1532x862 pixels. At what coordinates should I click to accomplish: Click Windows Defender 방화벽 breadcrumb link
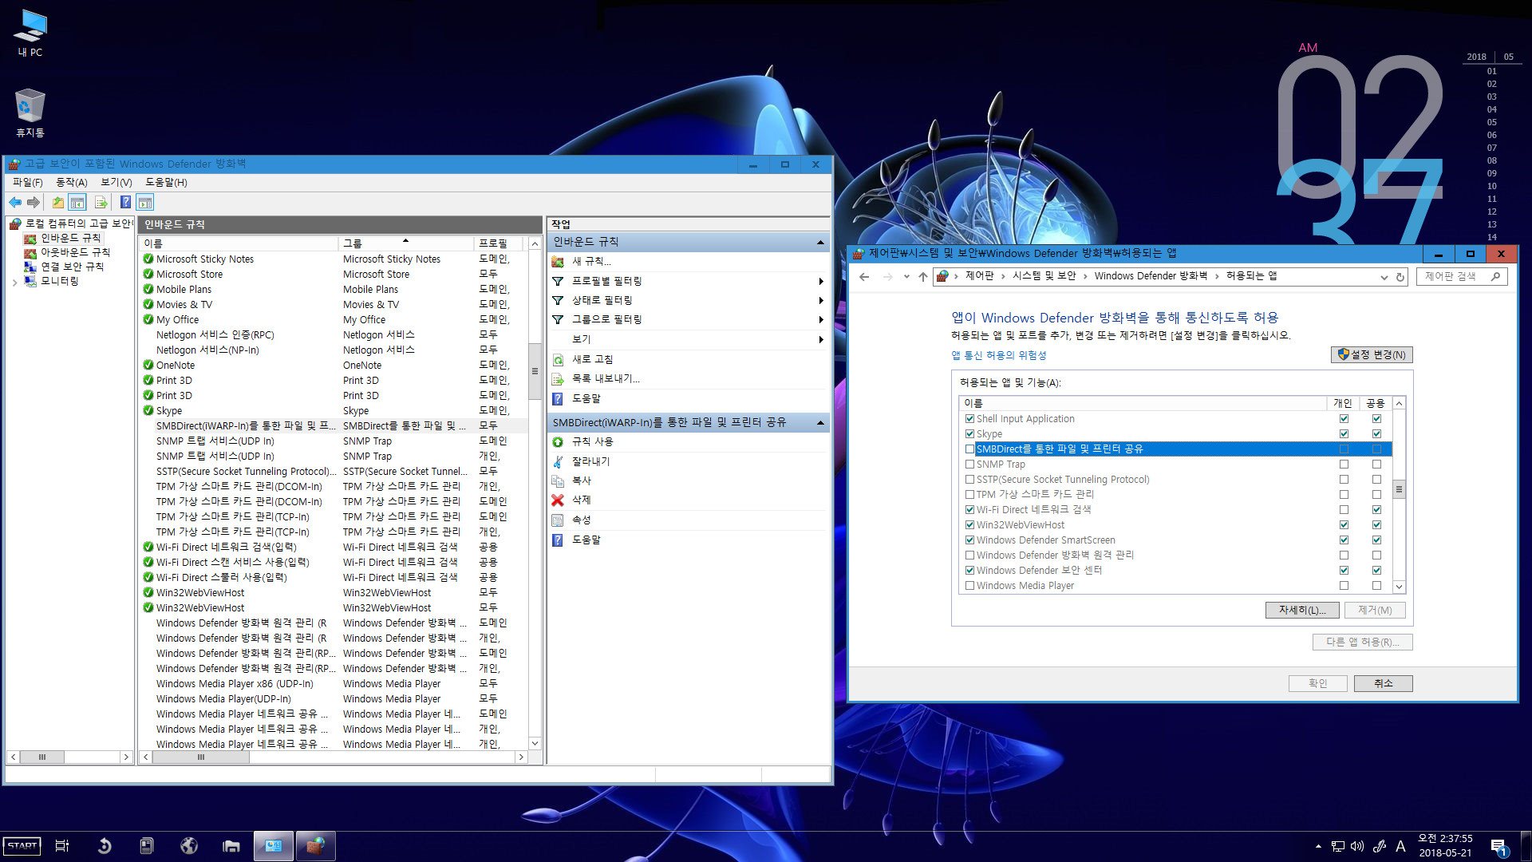(x=1151, y=276)
